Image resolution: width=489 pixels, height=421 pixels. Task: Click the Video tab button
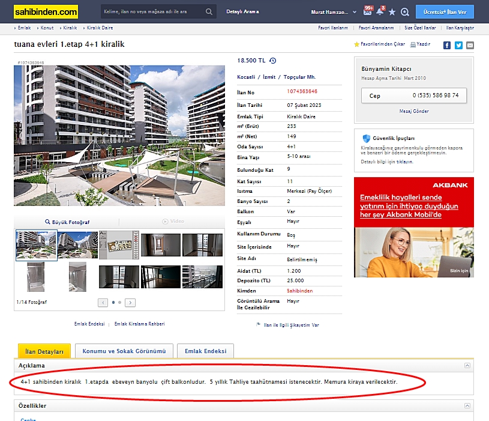point(173,221)
